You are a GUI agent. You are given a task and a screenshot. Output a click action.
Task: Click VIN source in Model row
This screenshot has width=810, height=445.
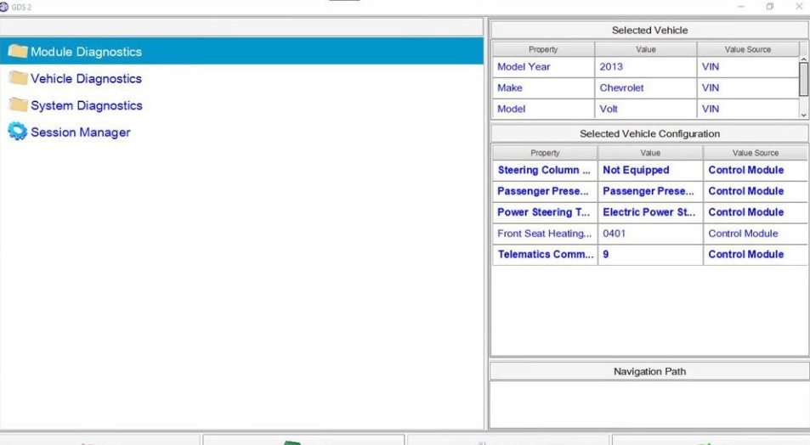point(747,109)
